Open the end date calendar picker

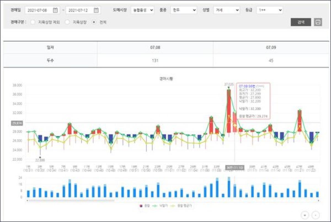[96, 10]
